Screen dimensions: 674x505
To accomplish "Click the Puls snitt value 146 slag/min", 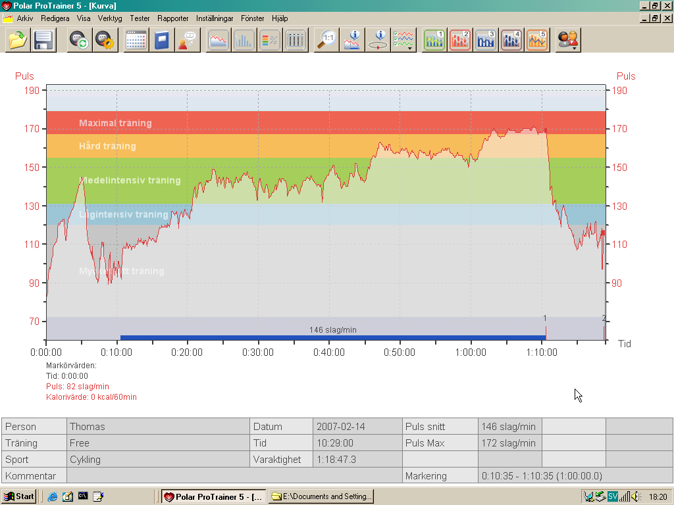I will (509, 426).
